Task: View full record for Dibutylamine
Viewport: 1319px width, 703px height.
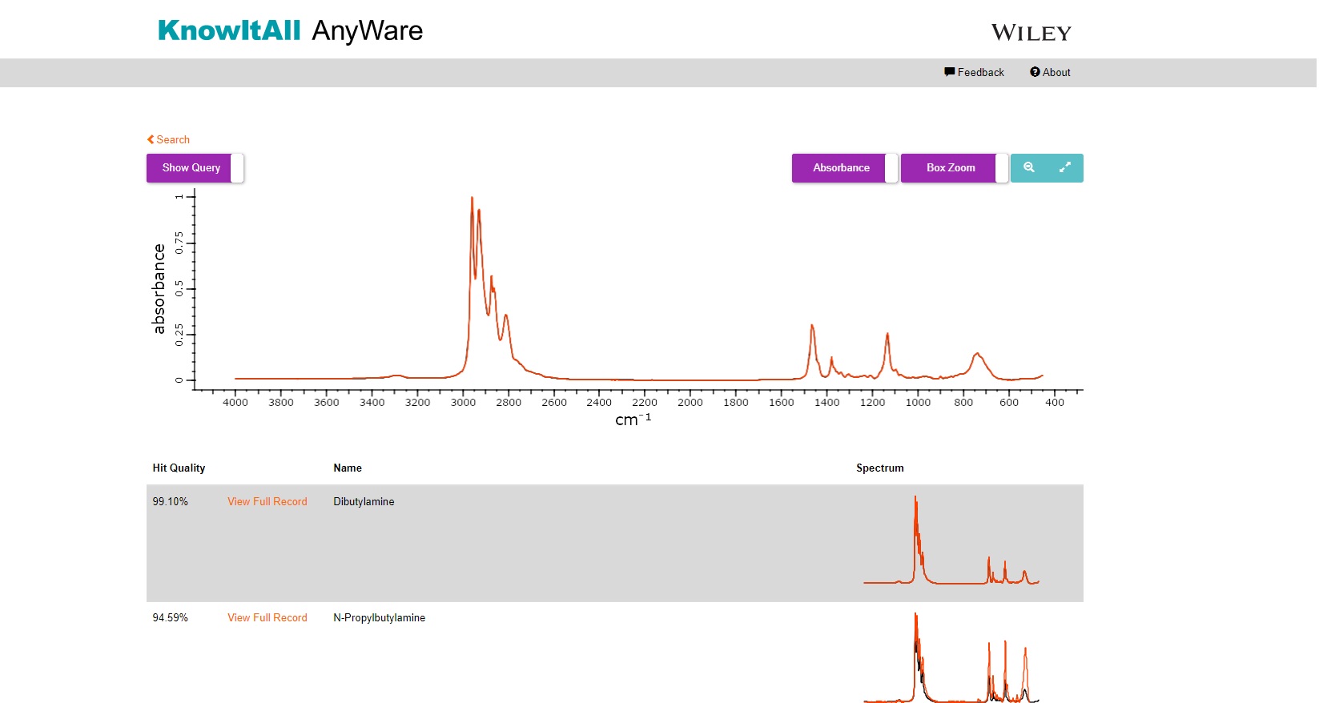Action: coord(267,501)
